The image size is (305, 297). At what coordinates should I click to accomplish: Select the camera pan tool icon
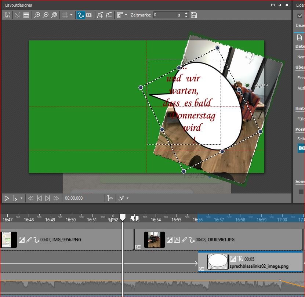[89, 15]
